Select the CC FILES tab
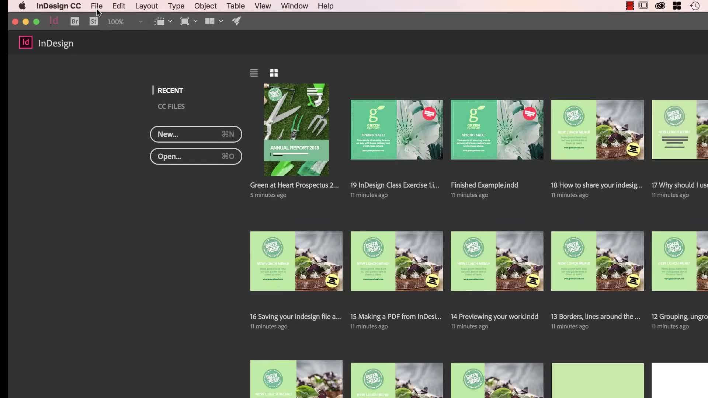The width and height of the screenshot is (708, 398). pos(171,106)
